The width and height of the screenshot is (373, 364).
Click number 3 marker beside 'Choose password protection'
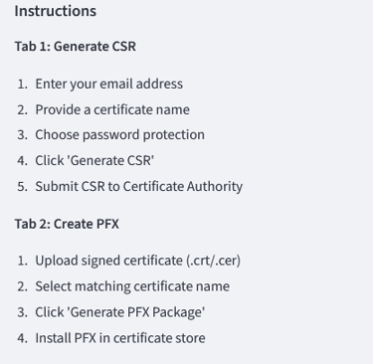click(23, 135)
